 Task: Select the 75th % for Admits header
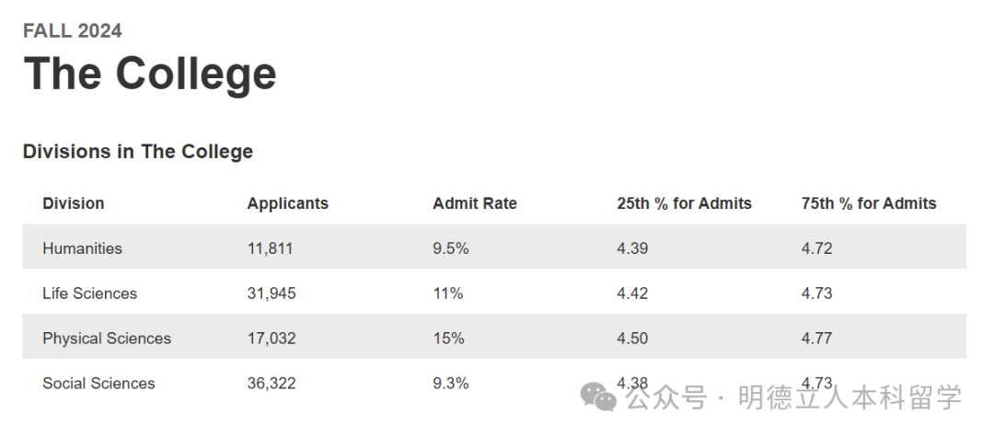tap(869, 203)
